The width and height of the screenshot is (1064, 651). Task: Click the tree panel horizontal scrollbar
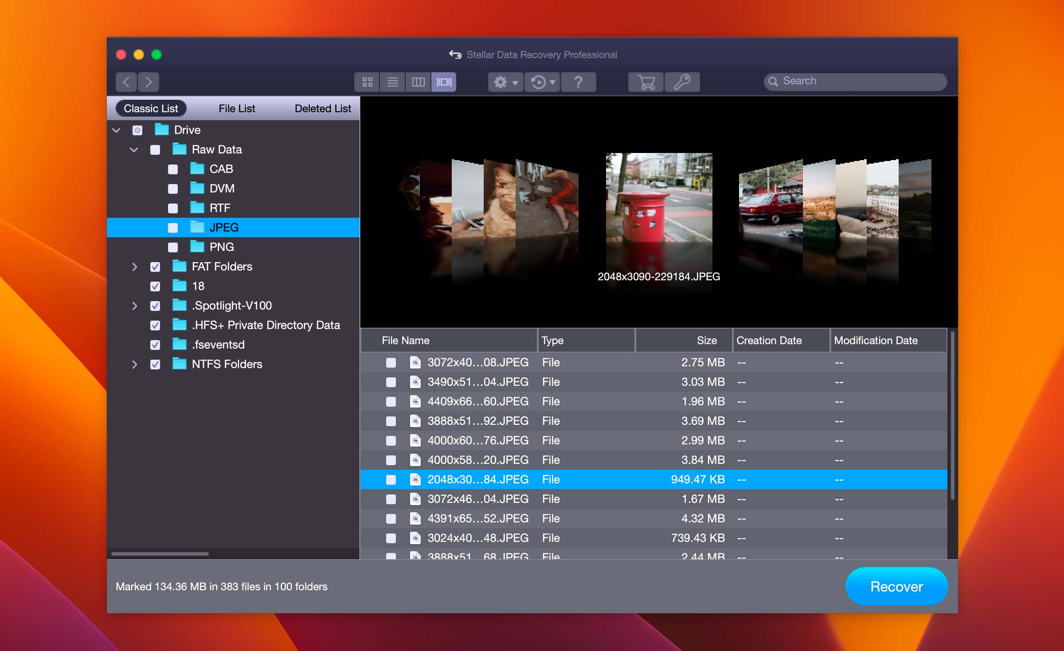click(160, 553)
